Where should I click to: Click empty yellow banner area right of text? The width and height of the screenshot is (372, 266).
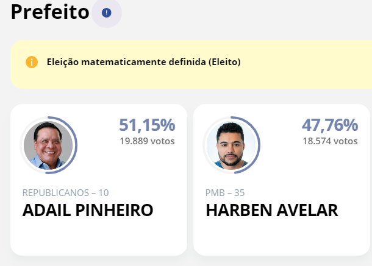coord(305,63)
